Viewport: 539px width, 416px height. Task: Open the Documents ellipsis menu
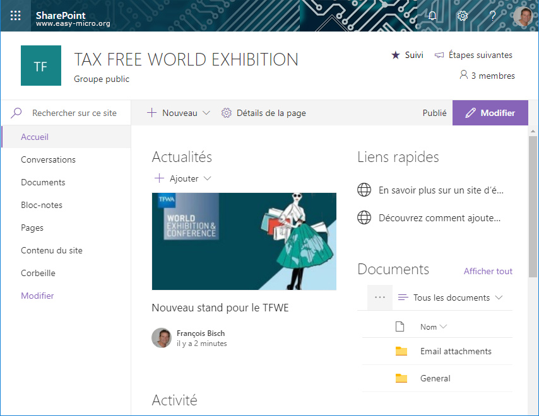pyautogui.click(x=380, y=298)
